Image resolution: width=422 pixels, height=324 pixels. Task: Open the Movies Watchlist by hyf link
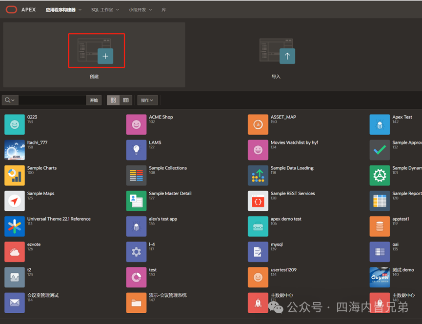(x=294, y=142)
